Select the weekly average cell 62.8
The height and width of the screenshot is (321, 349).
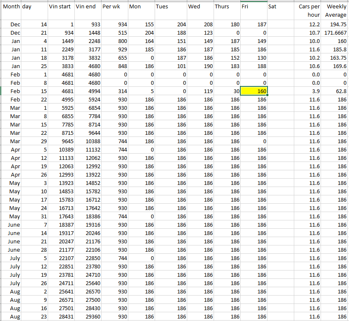335,91
